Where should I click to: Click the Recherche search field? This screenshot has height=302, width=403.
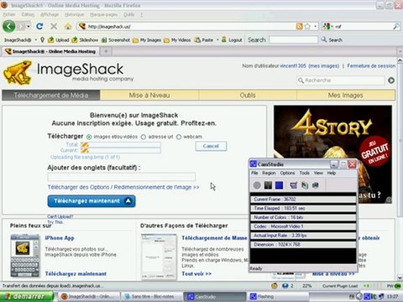tap(341, 81)
